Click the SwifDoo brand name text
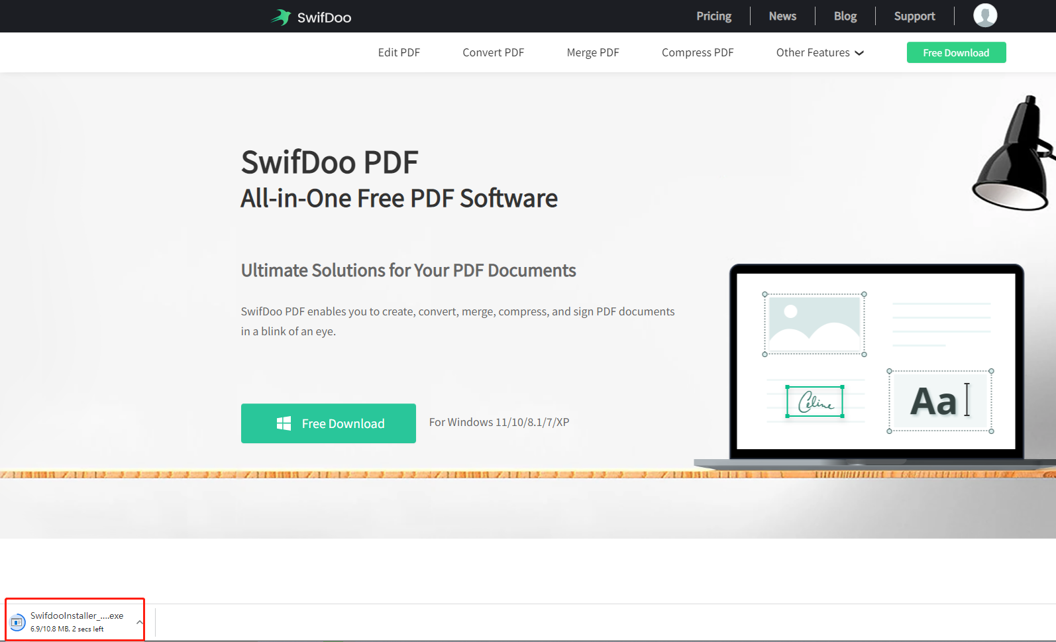Image resolution: width=1056 pixels, height=642 pixels. tap(324, 18)
